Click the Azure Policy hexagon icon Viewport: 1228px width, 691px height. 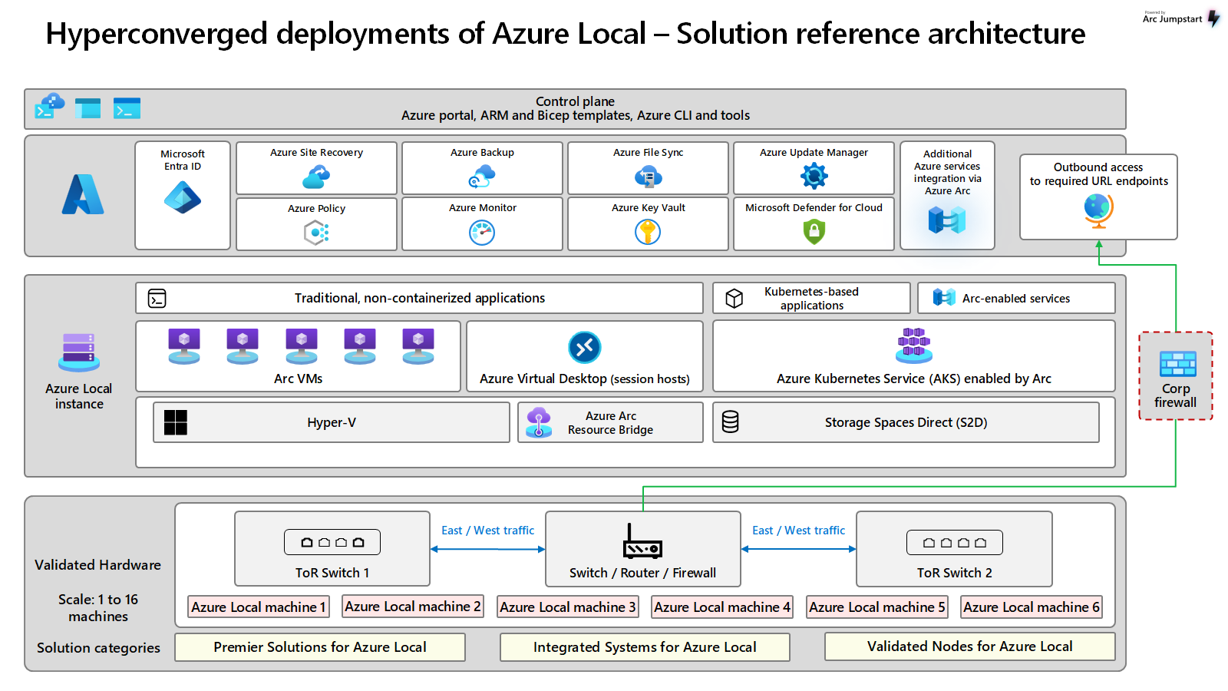[316, 232]
